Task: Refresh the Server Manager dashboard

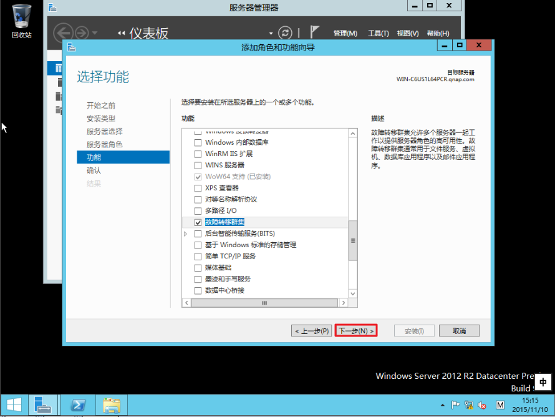Action: point(285,33)
